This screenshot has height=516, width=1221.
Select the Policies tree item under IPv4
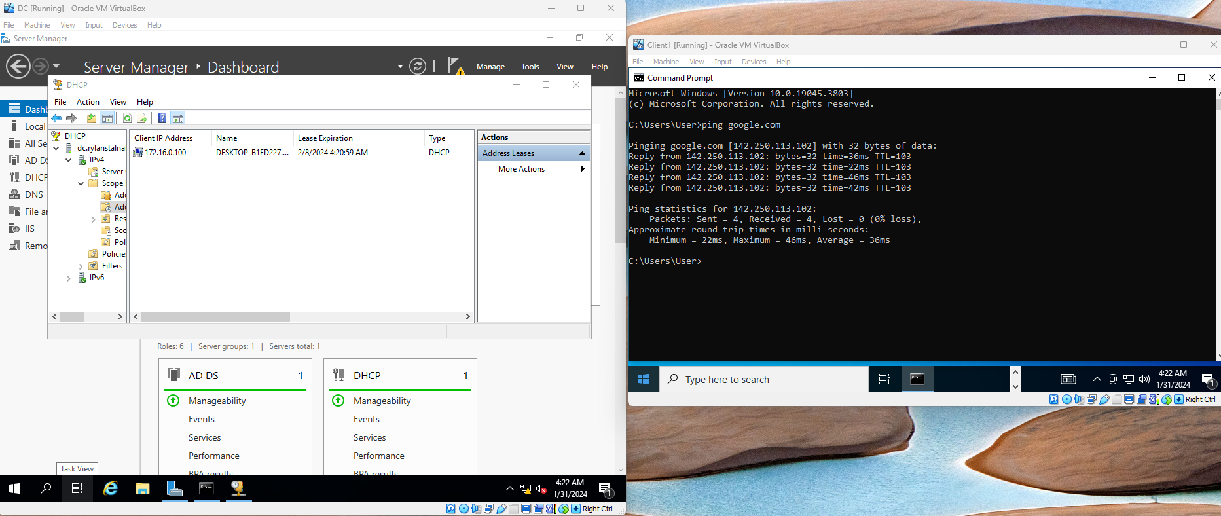pos(107,254)
